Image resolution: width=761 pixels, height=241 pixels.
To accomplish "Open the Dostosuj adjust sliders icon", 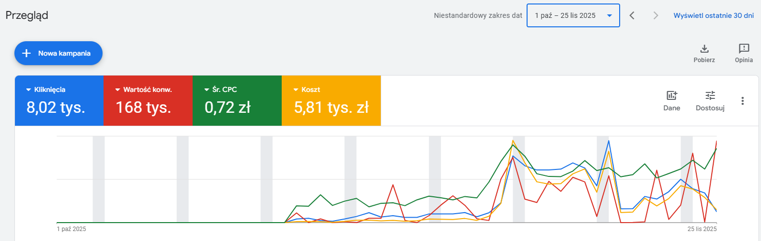I will pos(710,96).
